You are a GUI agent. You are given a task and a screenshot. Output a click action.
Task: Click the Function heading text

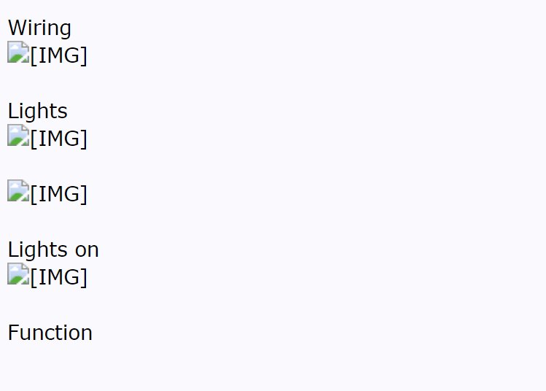pos(50,333)
